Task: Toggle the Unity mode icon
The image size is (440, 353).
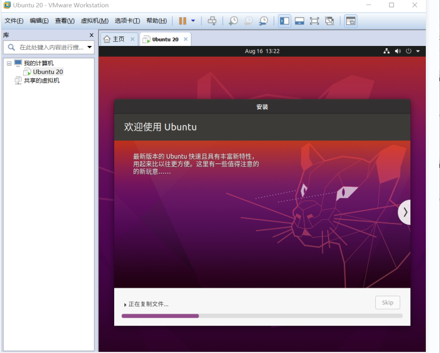Action: (x=329, y=21)
